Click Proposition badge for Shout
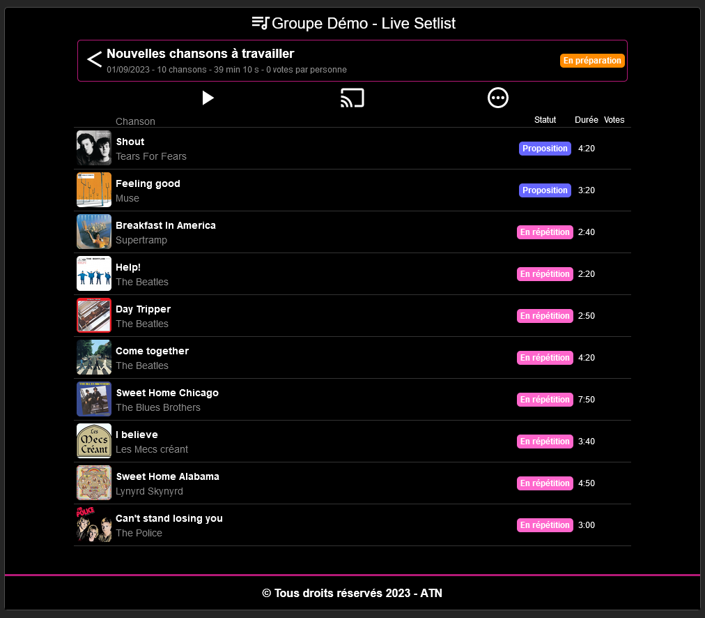 coord(545,149)
